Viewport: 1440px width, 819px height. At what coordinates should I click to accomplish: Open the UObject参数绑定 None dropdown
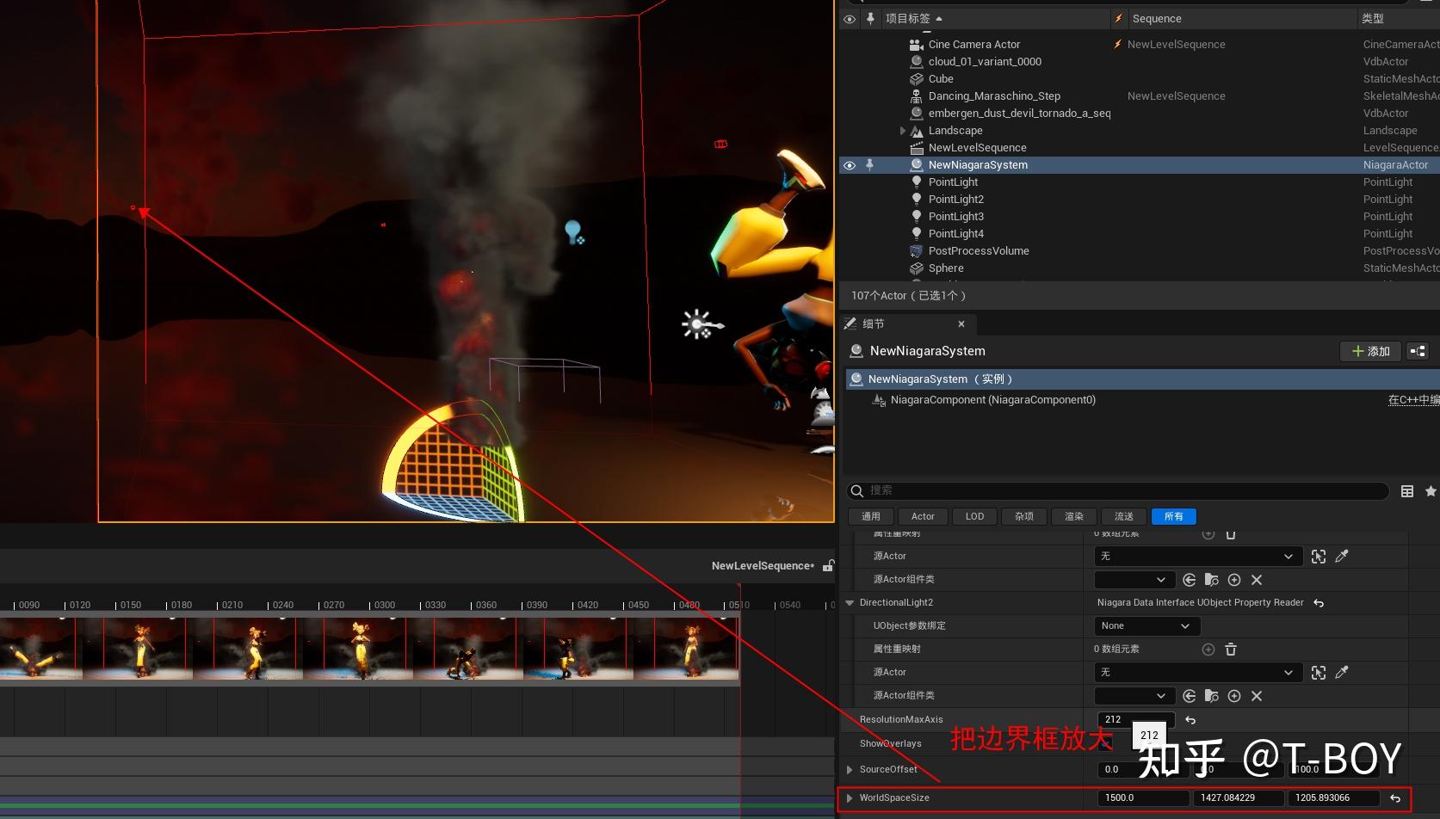1146,626
